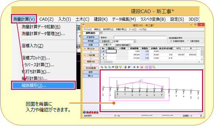Choose 縦断線形(J)... from the open menu
This screenshot has width=217, height=132.
[43, 85]
